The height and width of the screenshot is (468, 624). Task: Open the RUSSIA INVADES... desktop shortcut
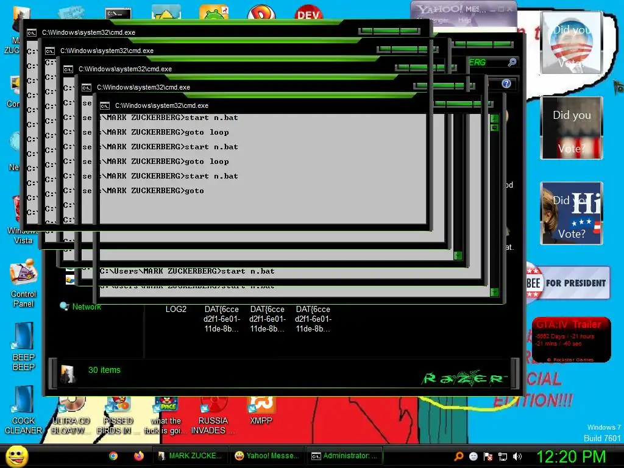coord(213,416)
